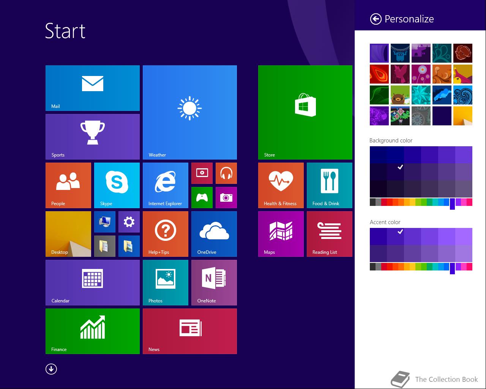The image size is (486, 389).
Task: Open the Sports tile
Action: (x=93, y=137)
